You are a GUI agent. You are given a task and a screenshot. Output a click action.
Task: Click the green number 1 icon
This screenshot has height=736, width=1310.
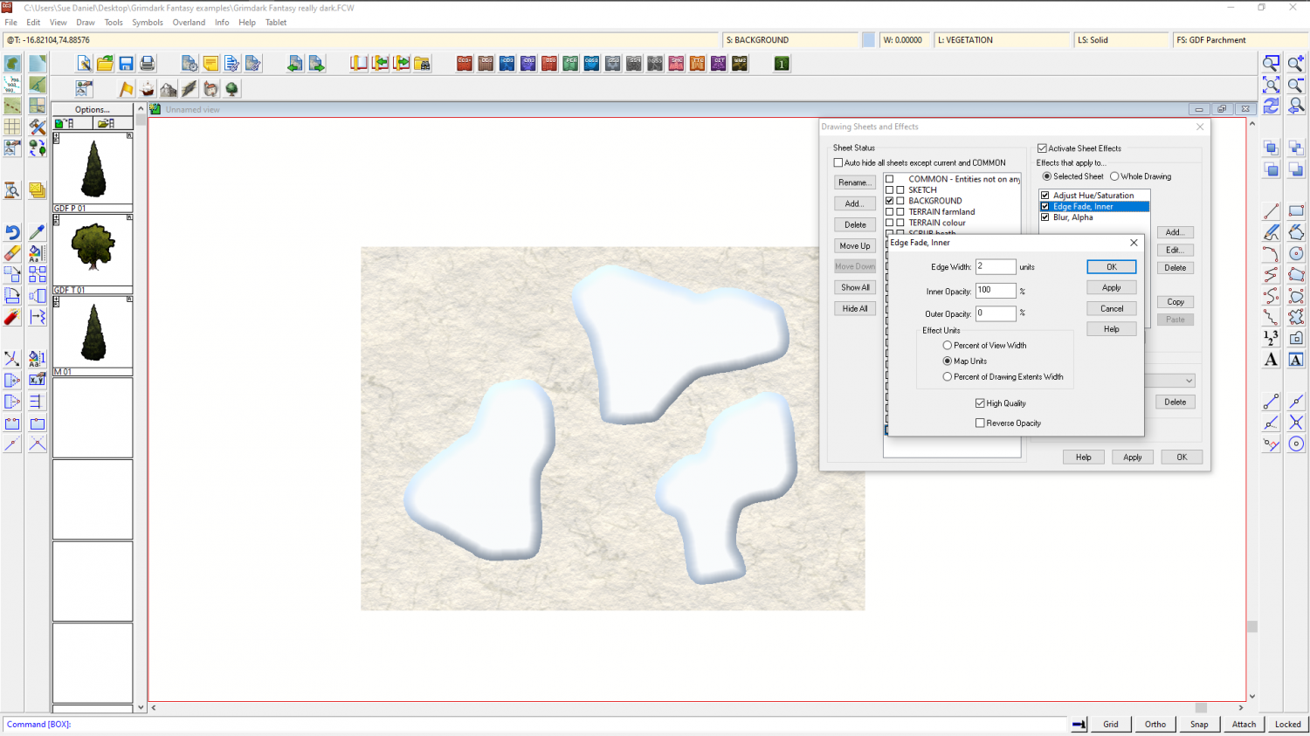(782, 64)
